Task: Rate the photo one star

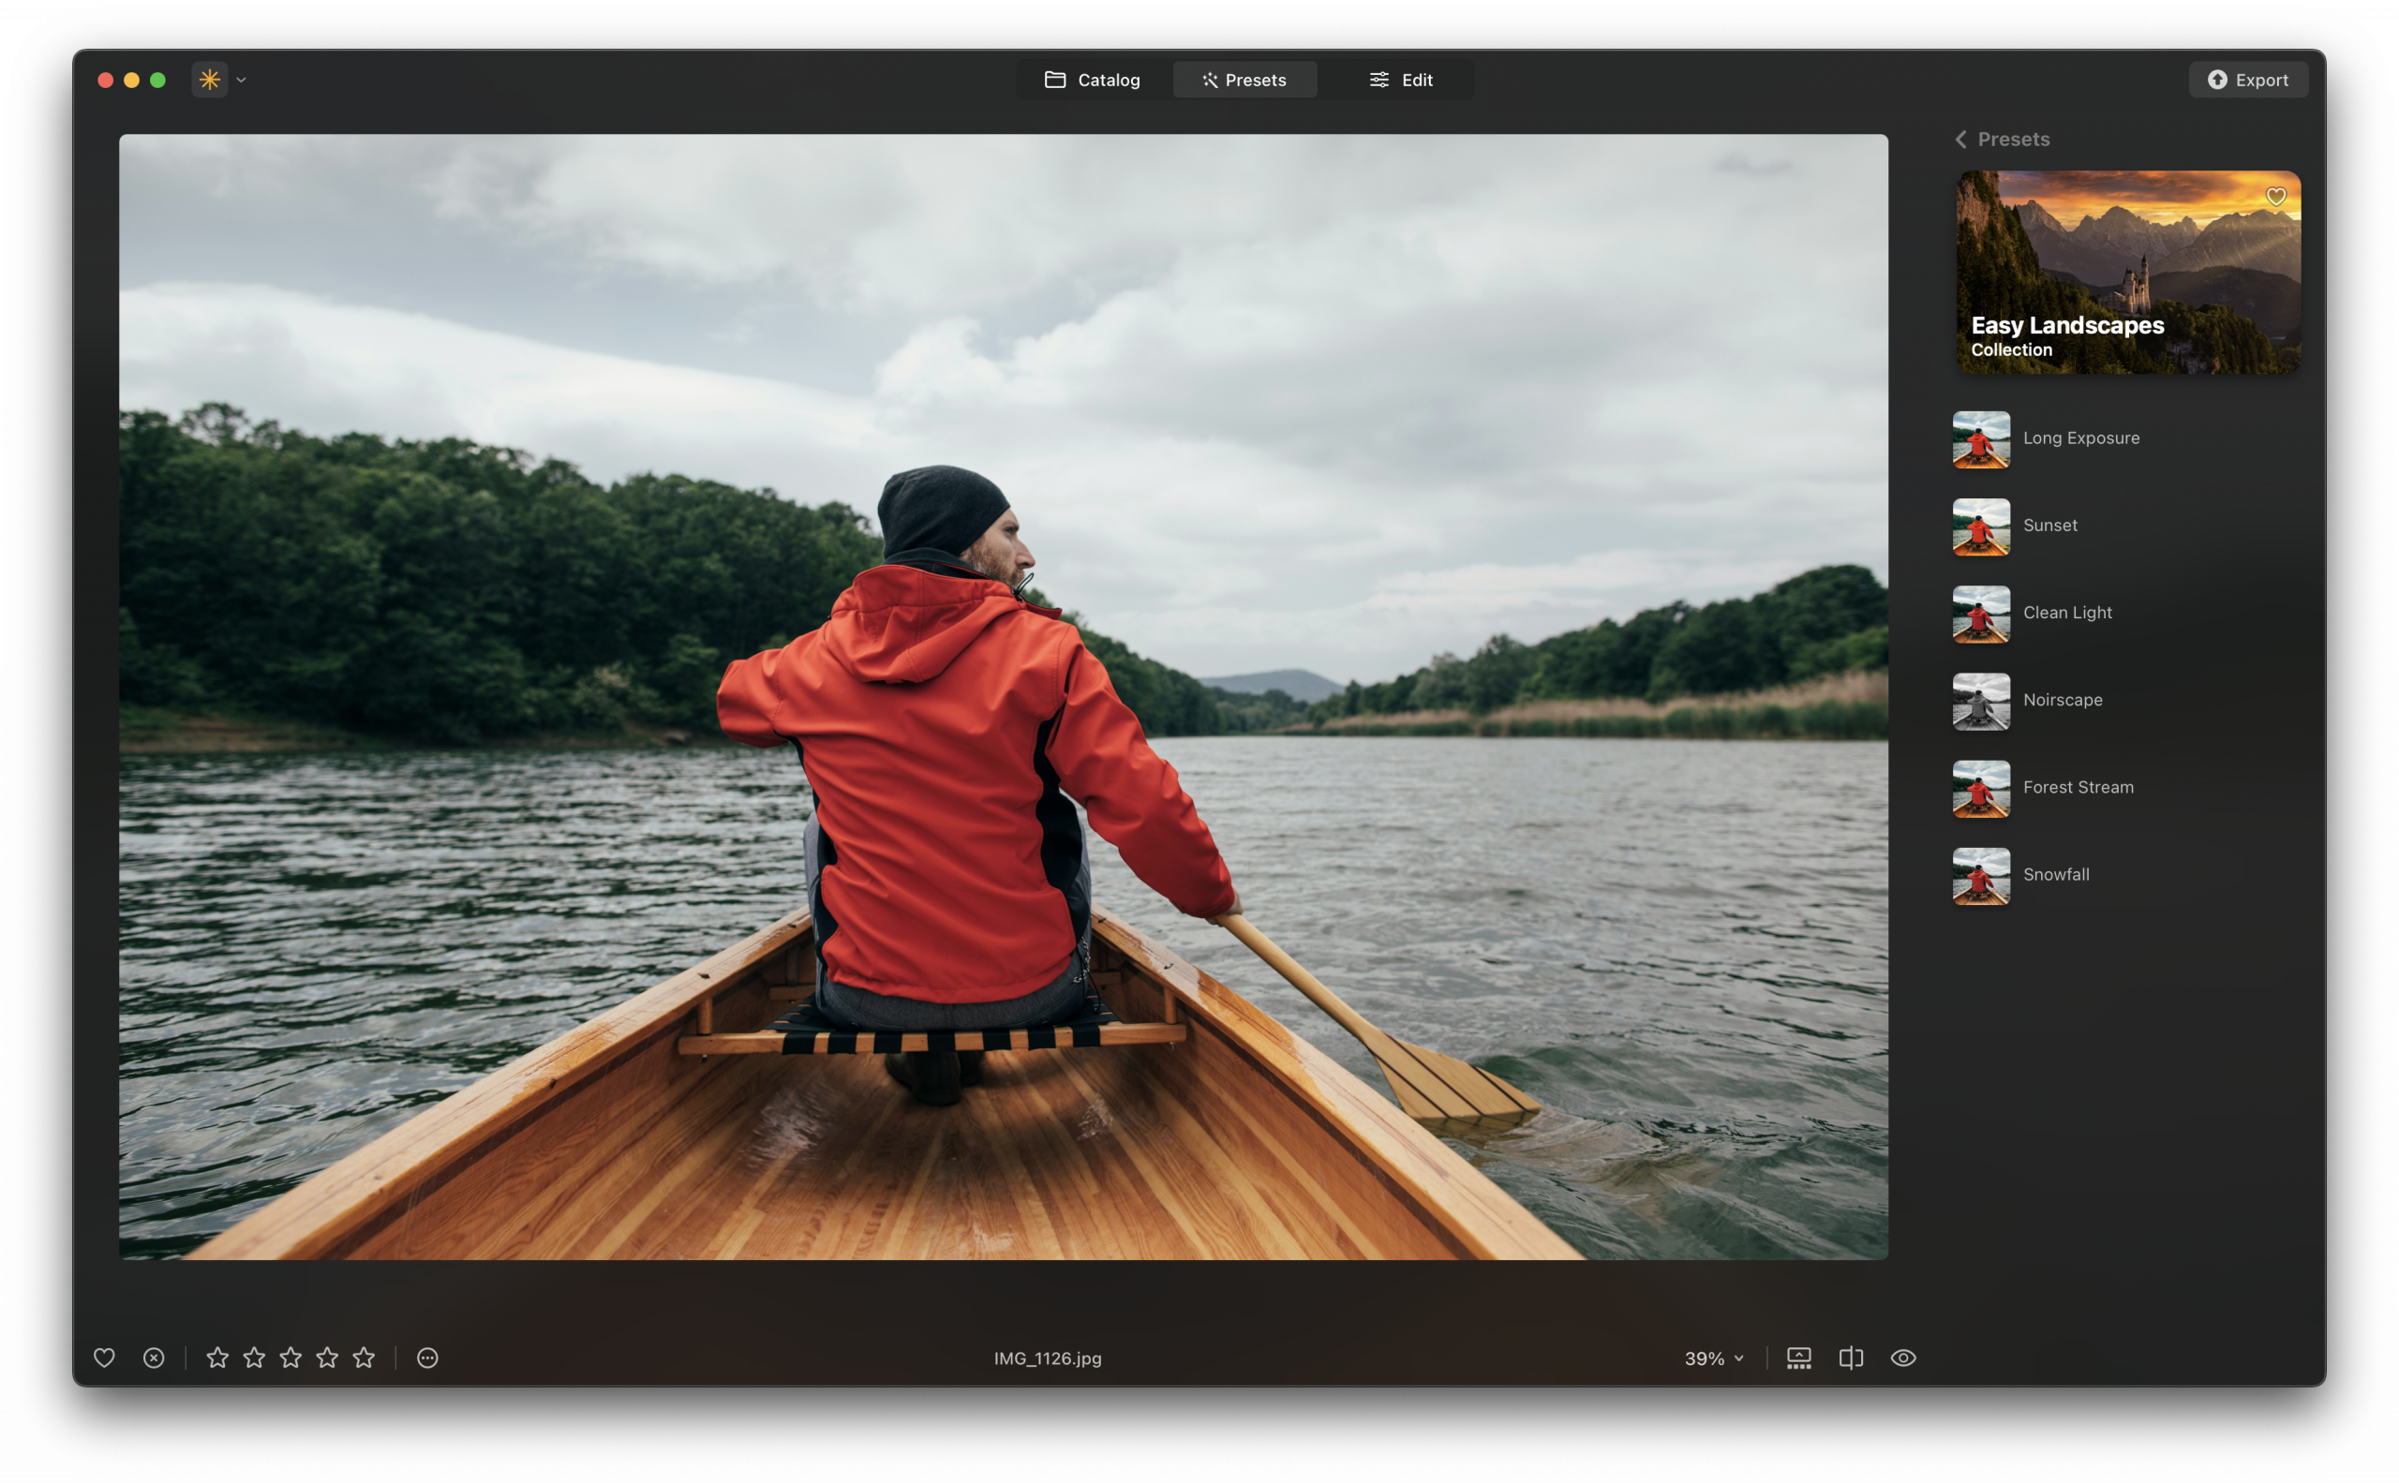Action: [217, 1357]
